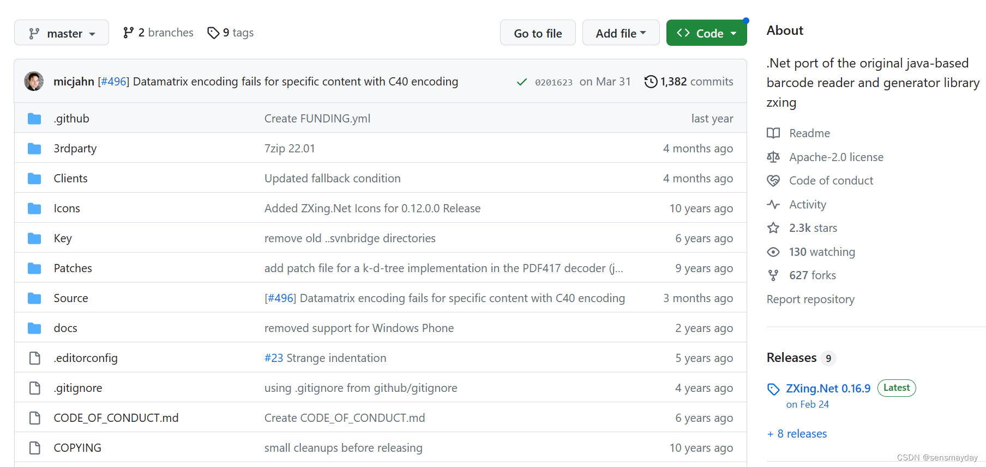Open the Source folder

pyautogui.click(x=71, y=298)
